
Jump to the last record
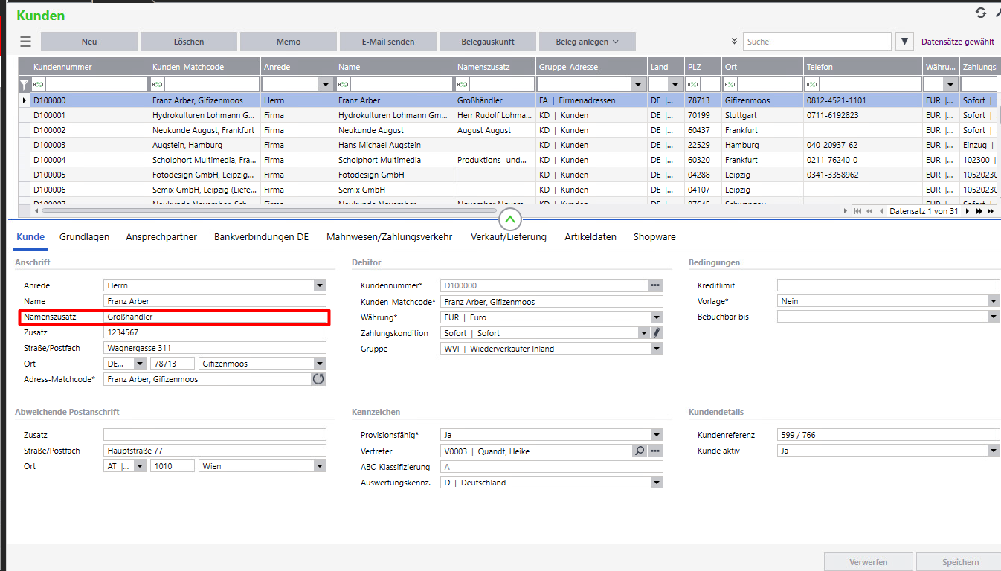tap(991, 211)
